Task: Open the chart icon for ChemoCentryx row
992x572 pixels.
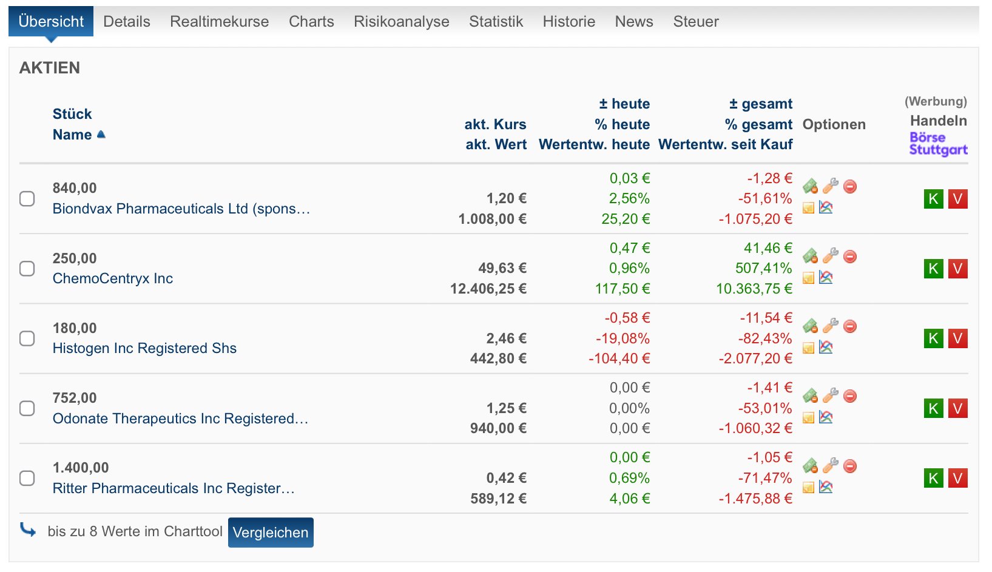Action: point(826,277)
